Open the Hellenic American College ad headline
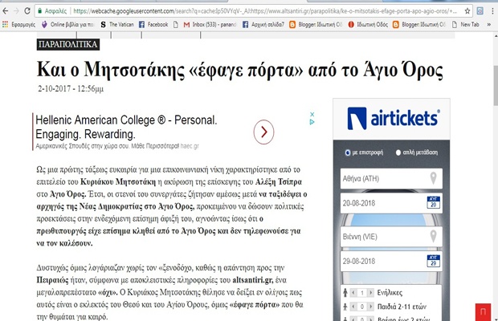The width and height of the screenshot is (498, 321). point(126,127)
